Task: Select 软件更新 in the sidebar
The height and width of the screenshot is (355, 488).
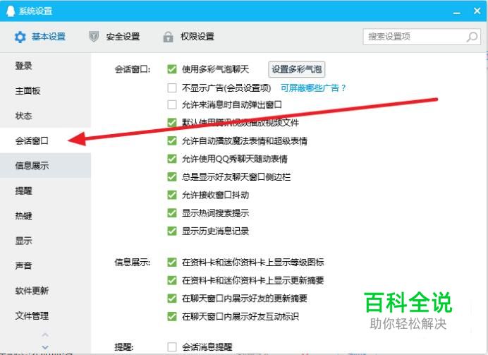Action: tap(45, 291)
